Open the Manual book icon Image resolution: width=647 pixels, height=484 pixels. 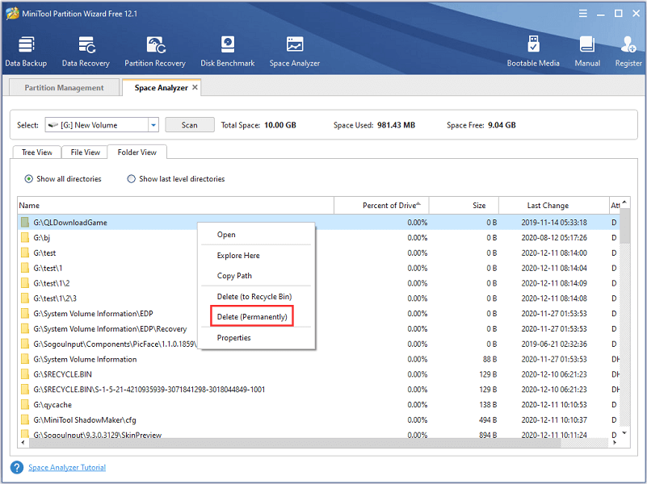point(587,51)
